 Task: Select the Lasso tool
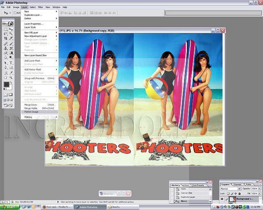coord(6,34)
